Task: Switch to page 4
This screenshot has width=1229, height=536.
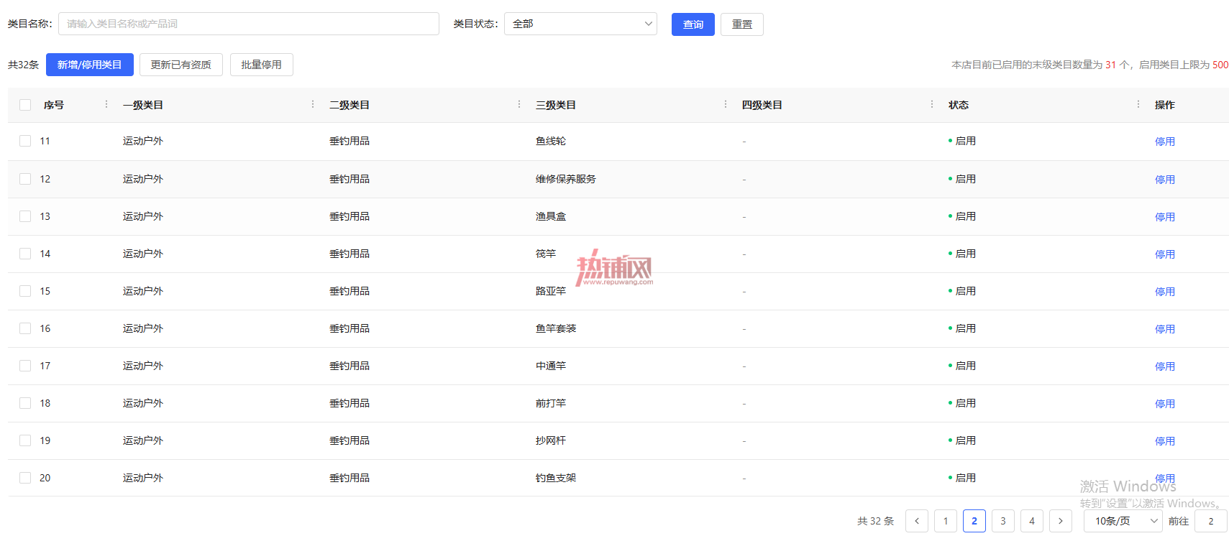Action: tap(1032, 521)
